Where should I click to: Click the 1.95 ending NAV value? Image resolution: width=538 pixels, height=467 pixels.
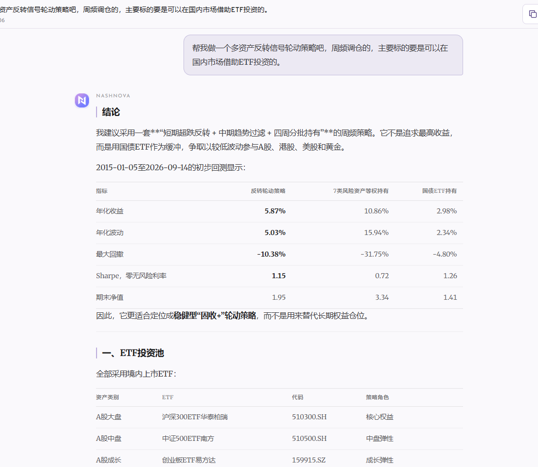pyautogui.click(x=279, y=297)
